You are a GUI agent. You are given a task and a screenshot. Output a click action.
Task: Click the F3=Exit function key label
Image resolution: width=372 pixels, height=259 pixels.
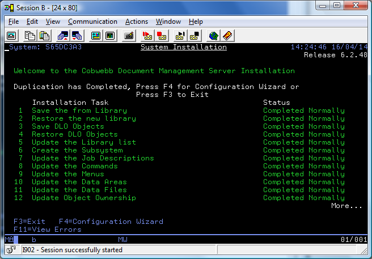[x=29, y=222]
